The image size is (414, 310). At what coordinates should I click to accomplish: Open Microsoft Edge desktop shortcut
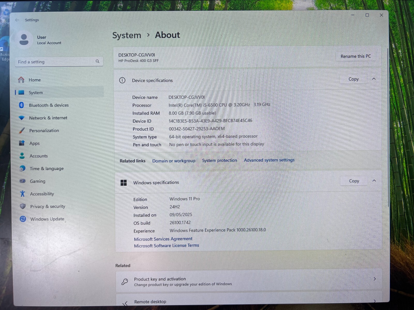(x=5, y=49)
